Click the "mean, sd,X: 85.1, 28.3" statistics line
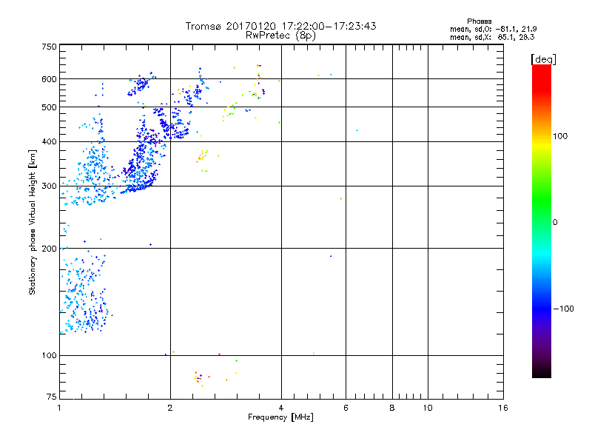 pos(492,37)
